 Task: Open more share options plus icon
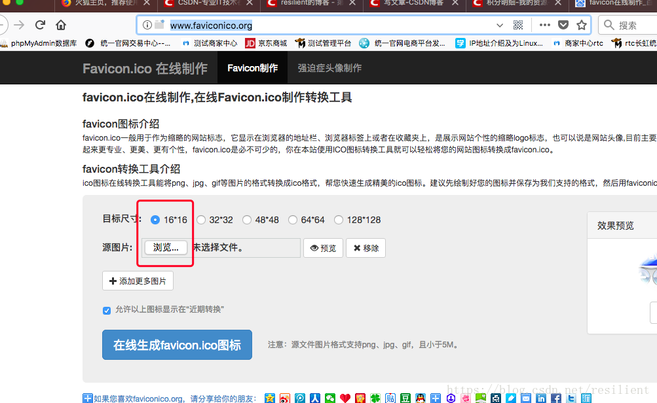436,398
